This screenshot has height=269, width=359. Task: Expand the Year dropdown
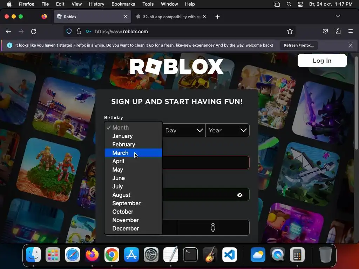click(x=227, y=130)
